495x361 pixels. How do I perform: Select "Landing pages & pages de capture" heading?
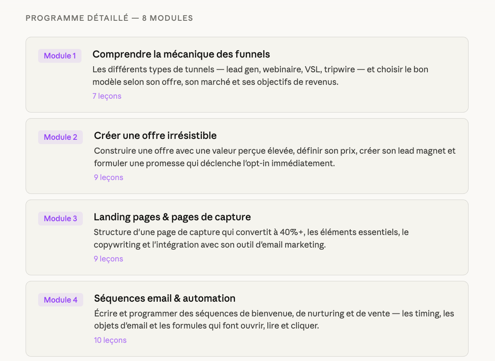[172, 217]
